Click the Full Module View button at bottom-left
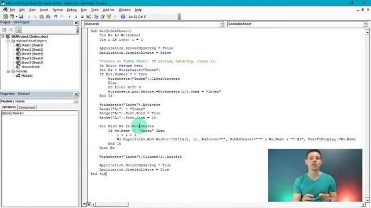The image size is (371, 208). point(89,204)
